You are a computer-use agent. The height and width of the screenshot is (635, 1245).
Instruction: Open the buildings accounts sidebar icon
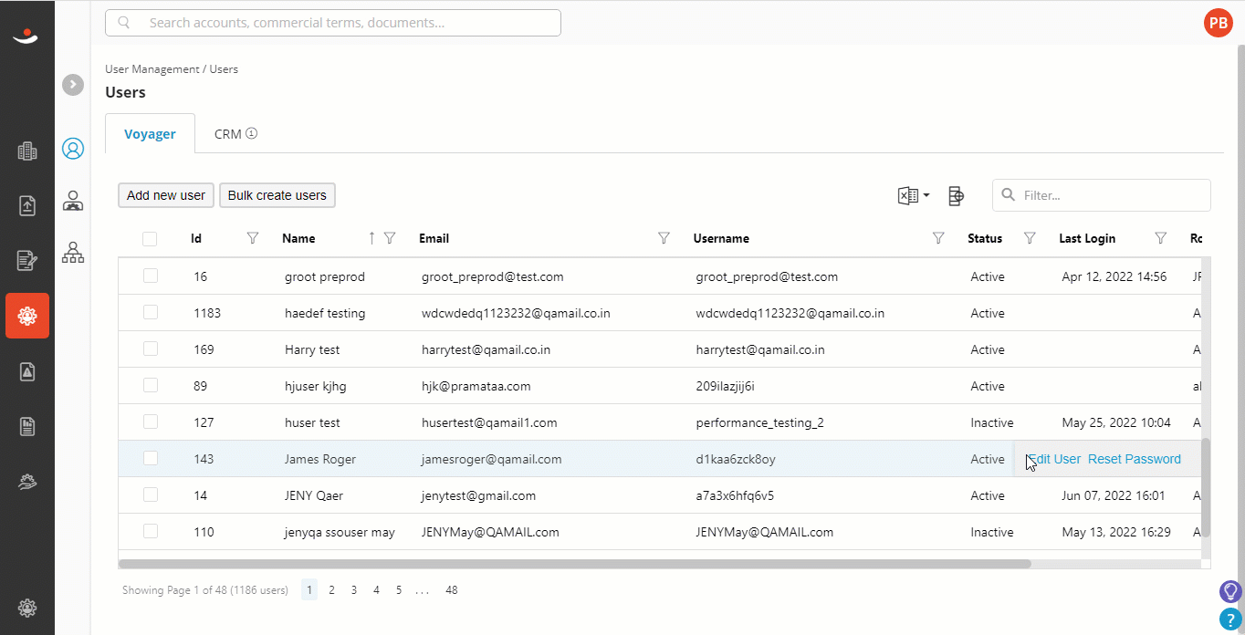click(x=27, y=151)
